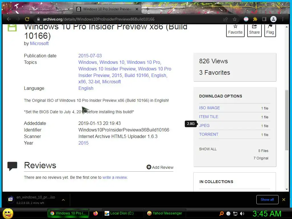292x219 pixels.
Task: Open the Build 10166 topic link
Action: pyautogui.click(x=137, y=75)
